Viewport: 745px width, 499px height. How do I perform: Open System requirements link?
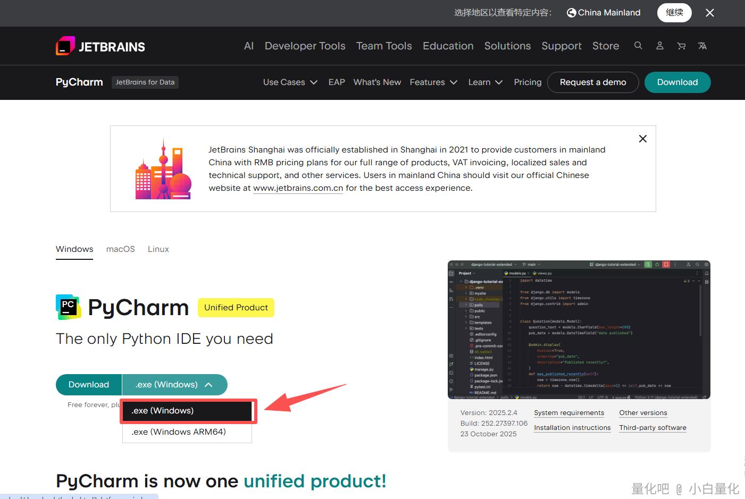pyautogui.click(x=569, y=413)
